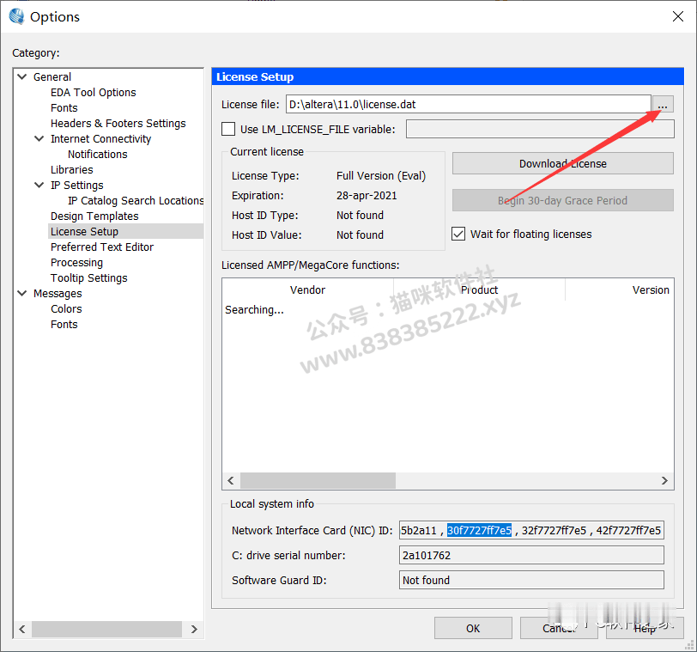The height and width of the screenshot is (652, 697).
Task: Select General category label
Action: [x=52, y=77]
